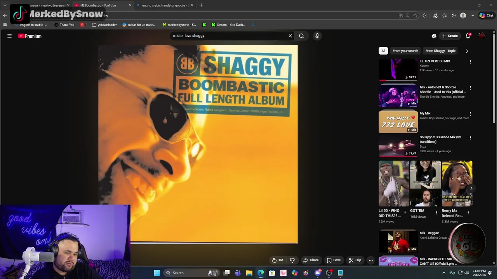Close the Boombastic YouTube browser tab
Image resolution: width=497 pixels, height=279 pixels.
[x=130, y=5]
